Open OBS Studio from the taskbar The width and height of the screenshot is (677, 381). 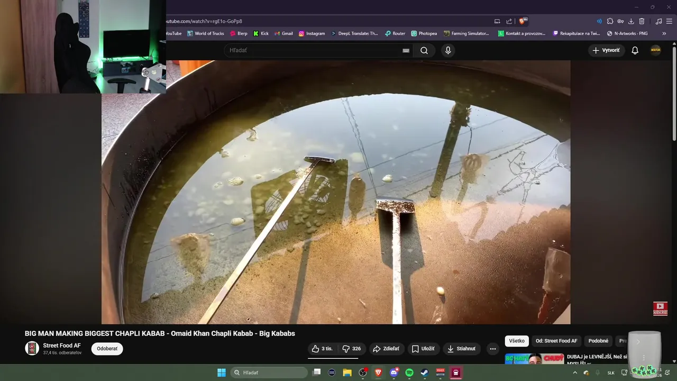pos(363,373)
